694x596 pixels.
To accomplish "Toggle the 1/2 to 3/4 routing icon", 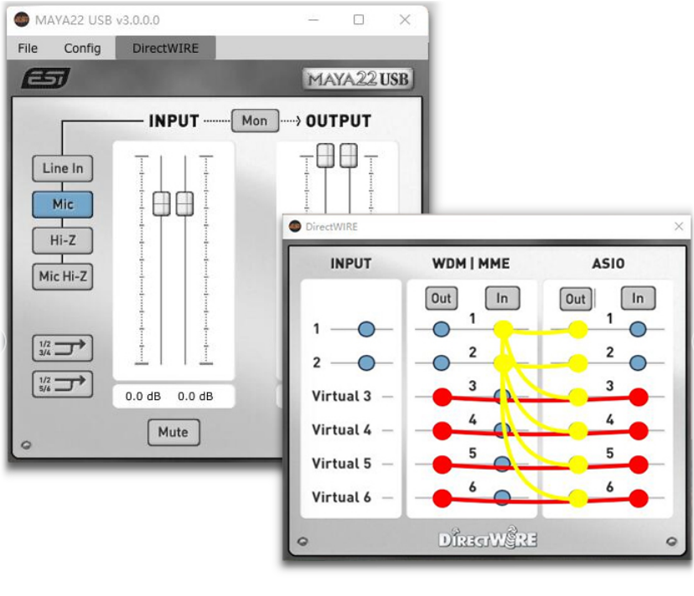I will tap(62, 348).
